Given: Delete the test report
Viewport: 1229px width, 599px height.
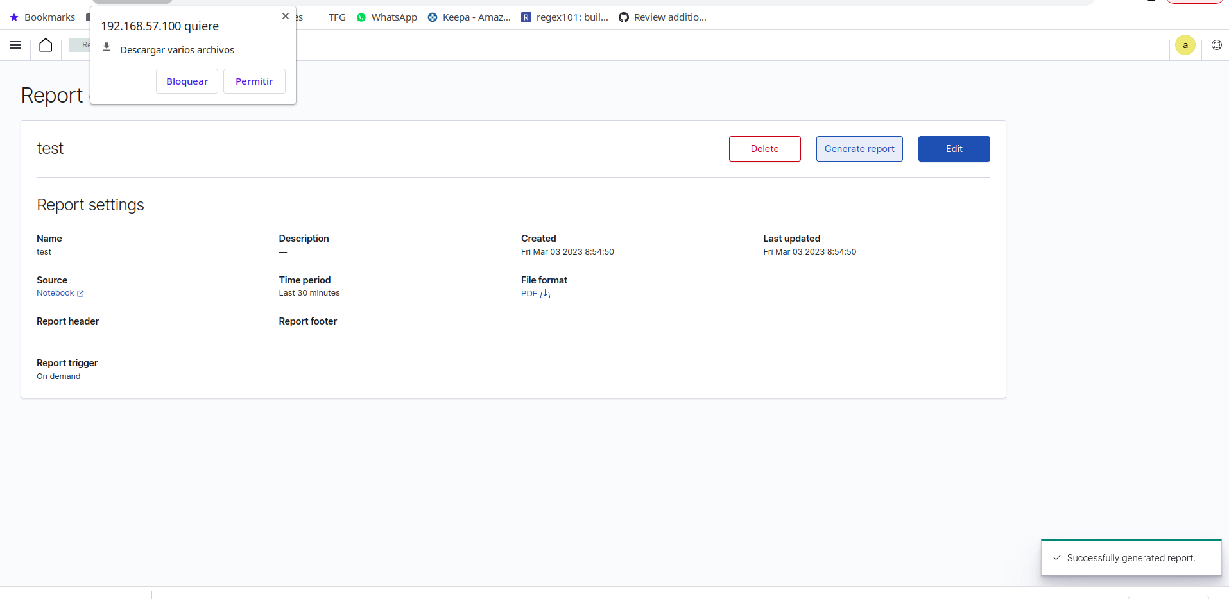Looking at the screenshot, I should tap(764, 148).
